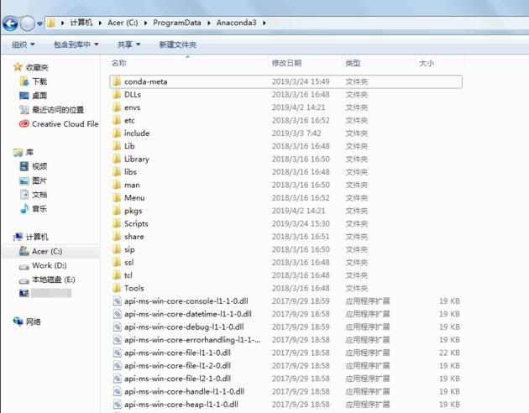Screen dimensions: 529x413
Task: Click the back navigation arrow button
Action: click(11, 23)
